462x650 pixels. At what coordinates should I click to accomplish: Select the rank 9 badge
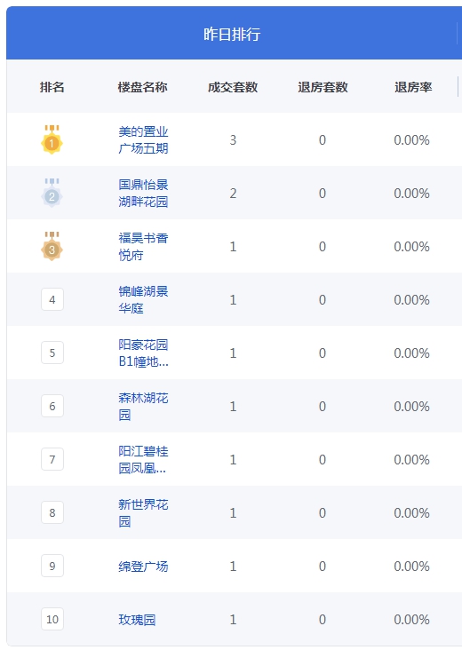52,566
